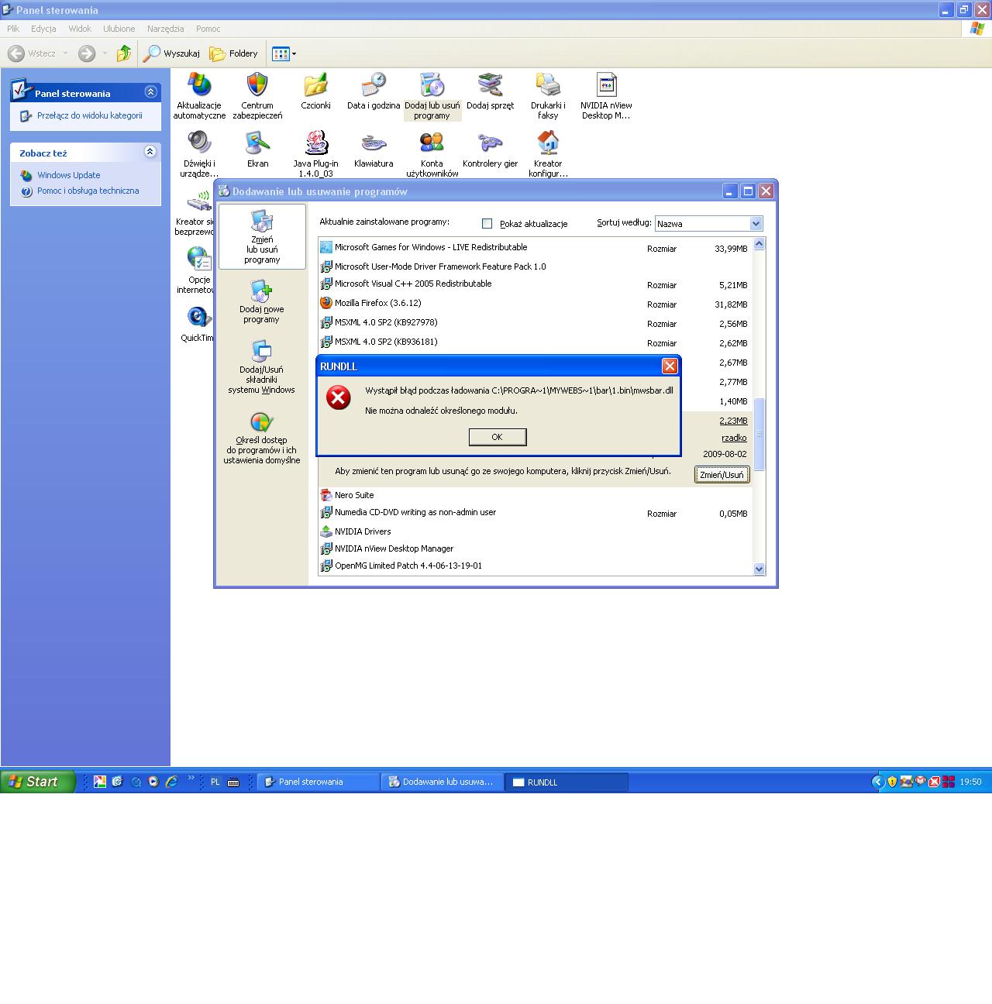992x1004 pixels.
Task: Open the Czcionki folder icon
Action: click(x=315, y=91)
